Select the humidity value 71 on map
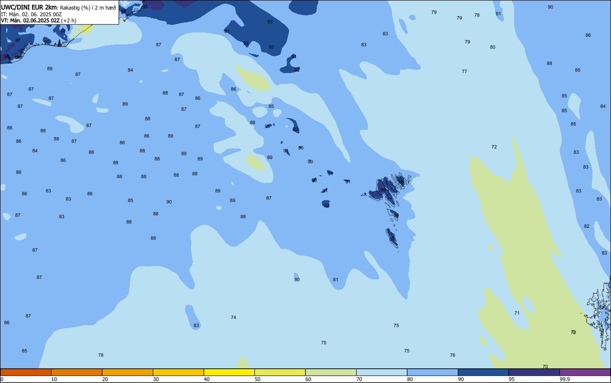Screen dimensions: 611x383 517,313
